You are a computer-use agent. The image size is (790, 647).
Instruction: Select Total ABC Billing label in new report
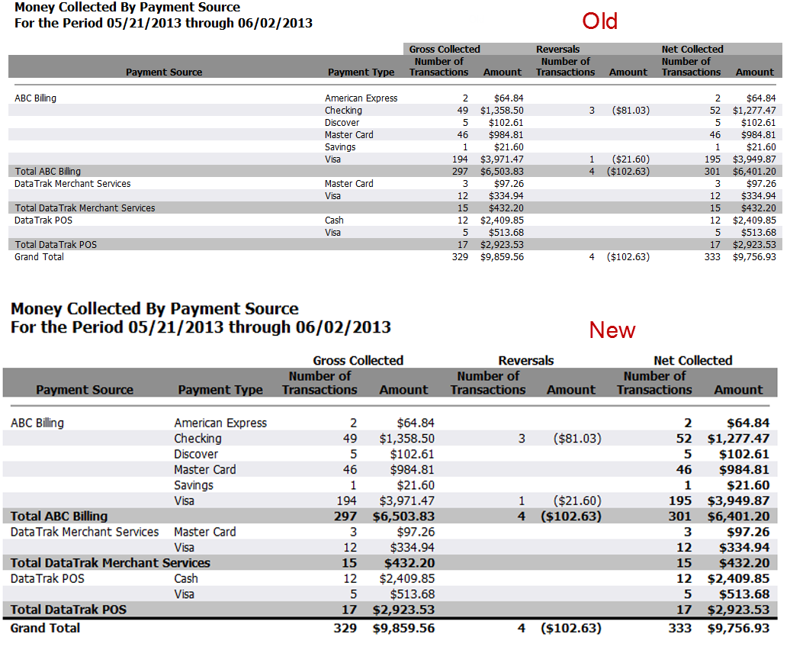pos(59,517)
